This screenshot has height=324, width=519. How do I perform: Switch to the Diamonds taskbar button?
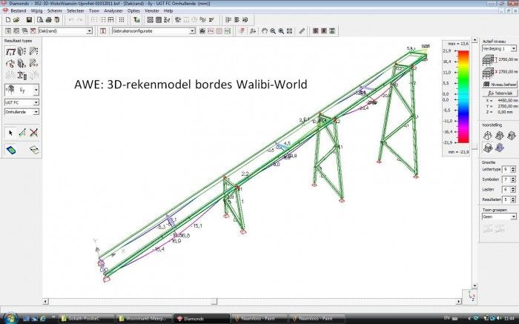(201, 319)
